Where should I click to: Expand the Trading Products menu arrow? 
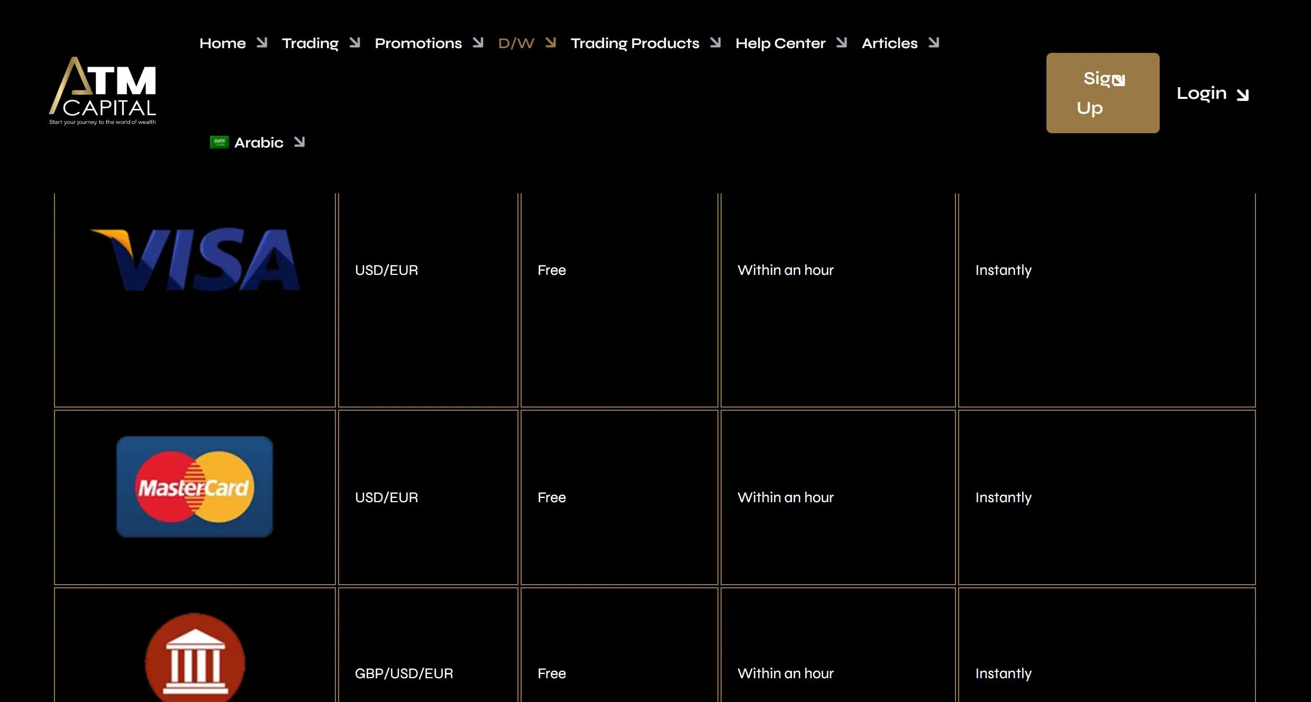coord(715,42)
